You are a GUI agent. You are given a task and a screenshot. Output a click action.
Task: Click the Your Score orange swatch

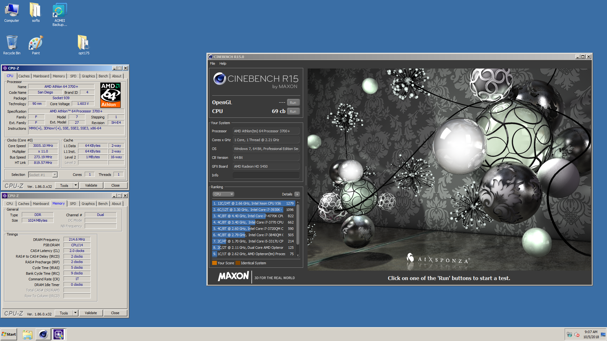(x=214, y=263)
